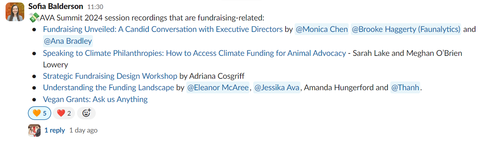Open Fundraising Unveiled session recording link

pos(163,29)
